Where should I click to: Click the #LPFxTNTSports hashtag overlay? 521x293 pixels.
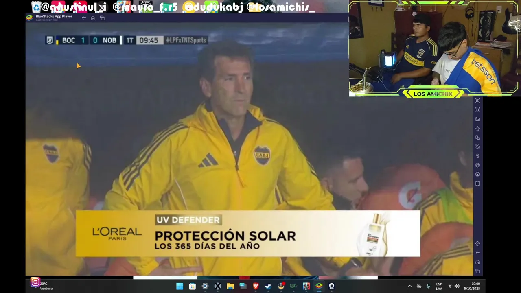coord(186,40)
